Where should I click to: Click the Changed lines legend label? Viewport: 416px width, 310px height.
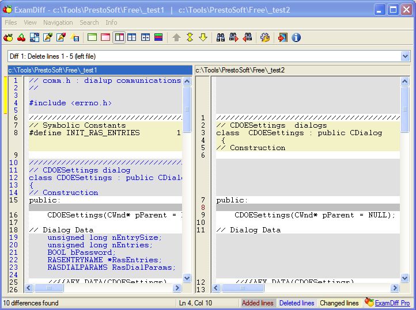pyautogui.click(x=339, y=303)
